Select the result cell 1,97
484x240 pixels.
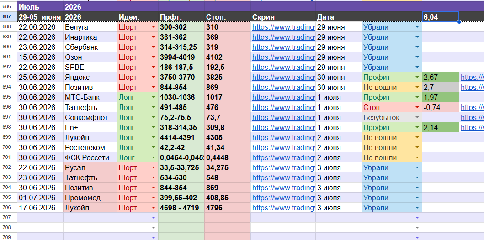(441, 97)
